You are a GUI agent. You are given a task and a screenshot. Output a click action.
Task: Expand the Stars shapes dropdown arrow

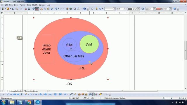(68, 94)
